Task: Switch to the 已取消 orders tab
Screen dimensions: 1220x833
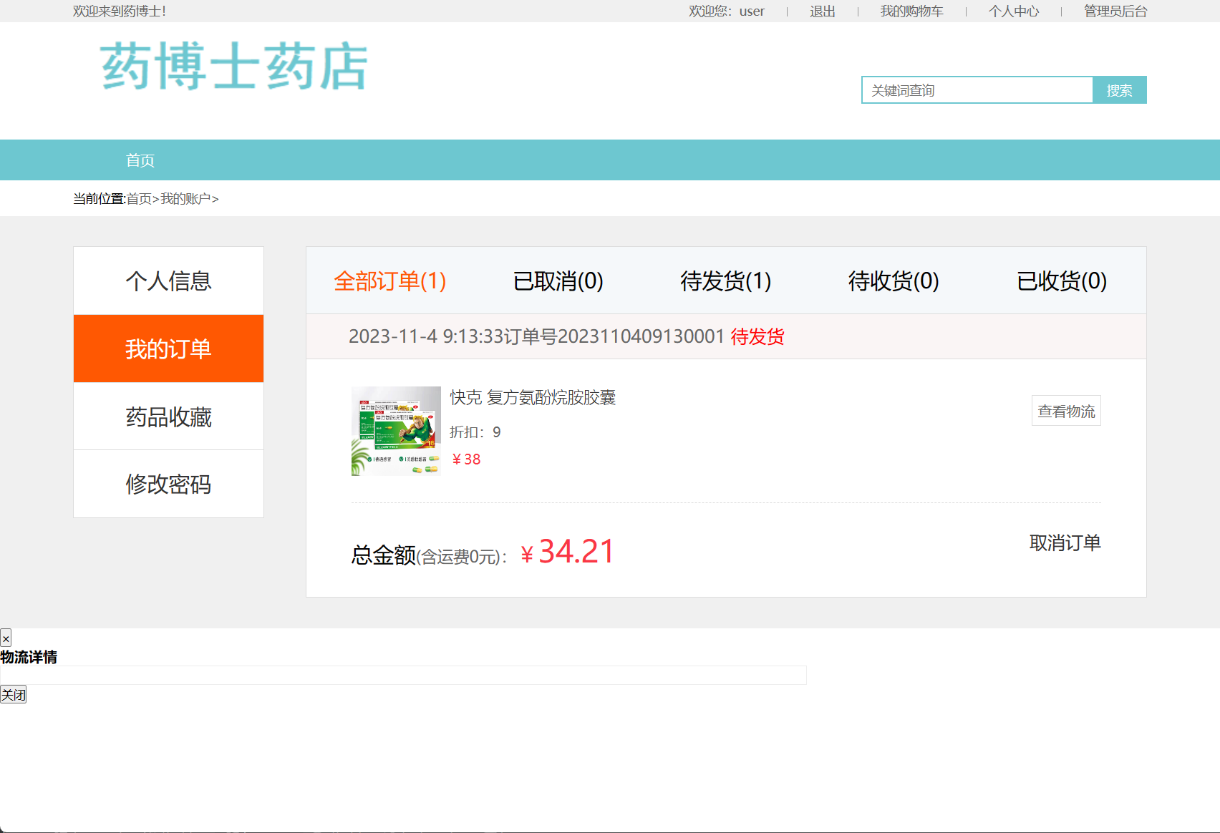Action: pos(558,281)
